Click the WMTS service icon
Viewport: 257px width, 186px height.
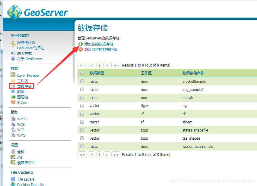pos(13,119)
